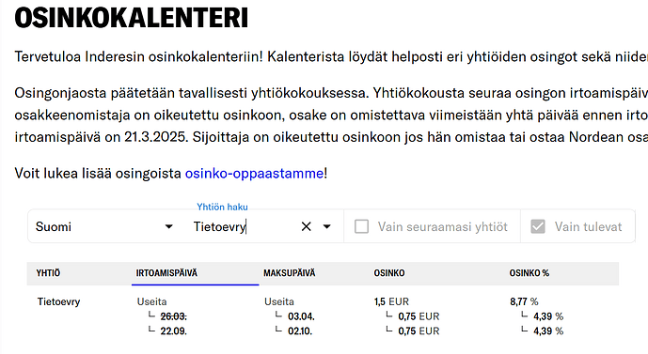648x354 pixels.
Task: Sort by the Maksupäivä column header
Action: tap(290, 273)
